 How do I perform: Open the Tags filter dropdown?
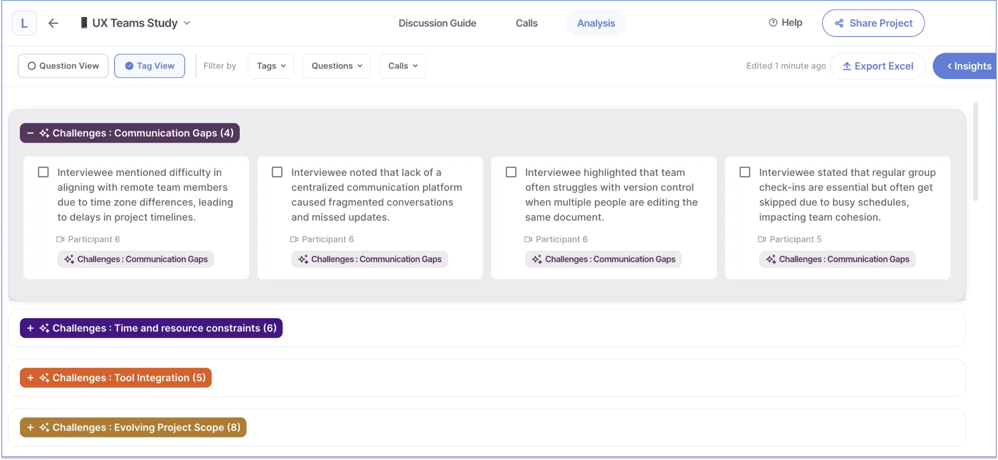coord(271,66)
